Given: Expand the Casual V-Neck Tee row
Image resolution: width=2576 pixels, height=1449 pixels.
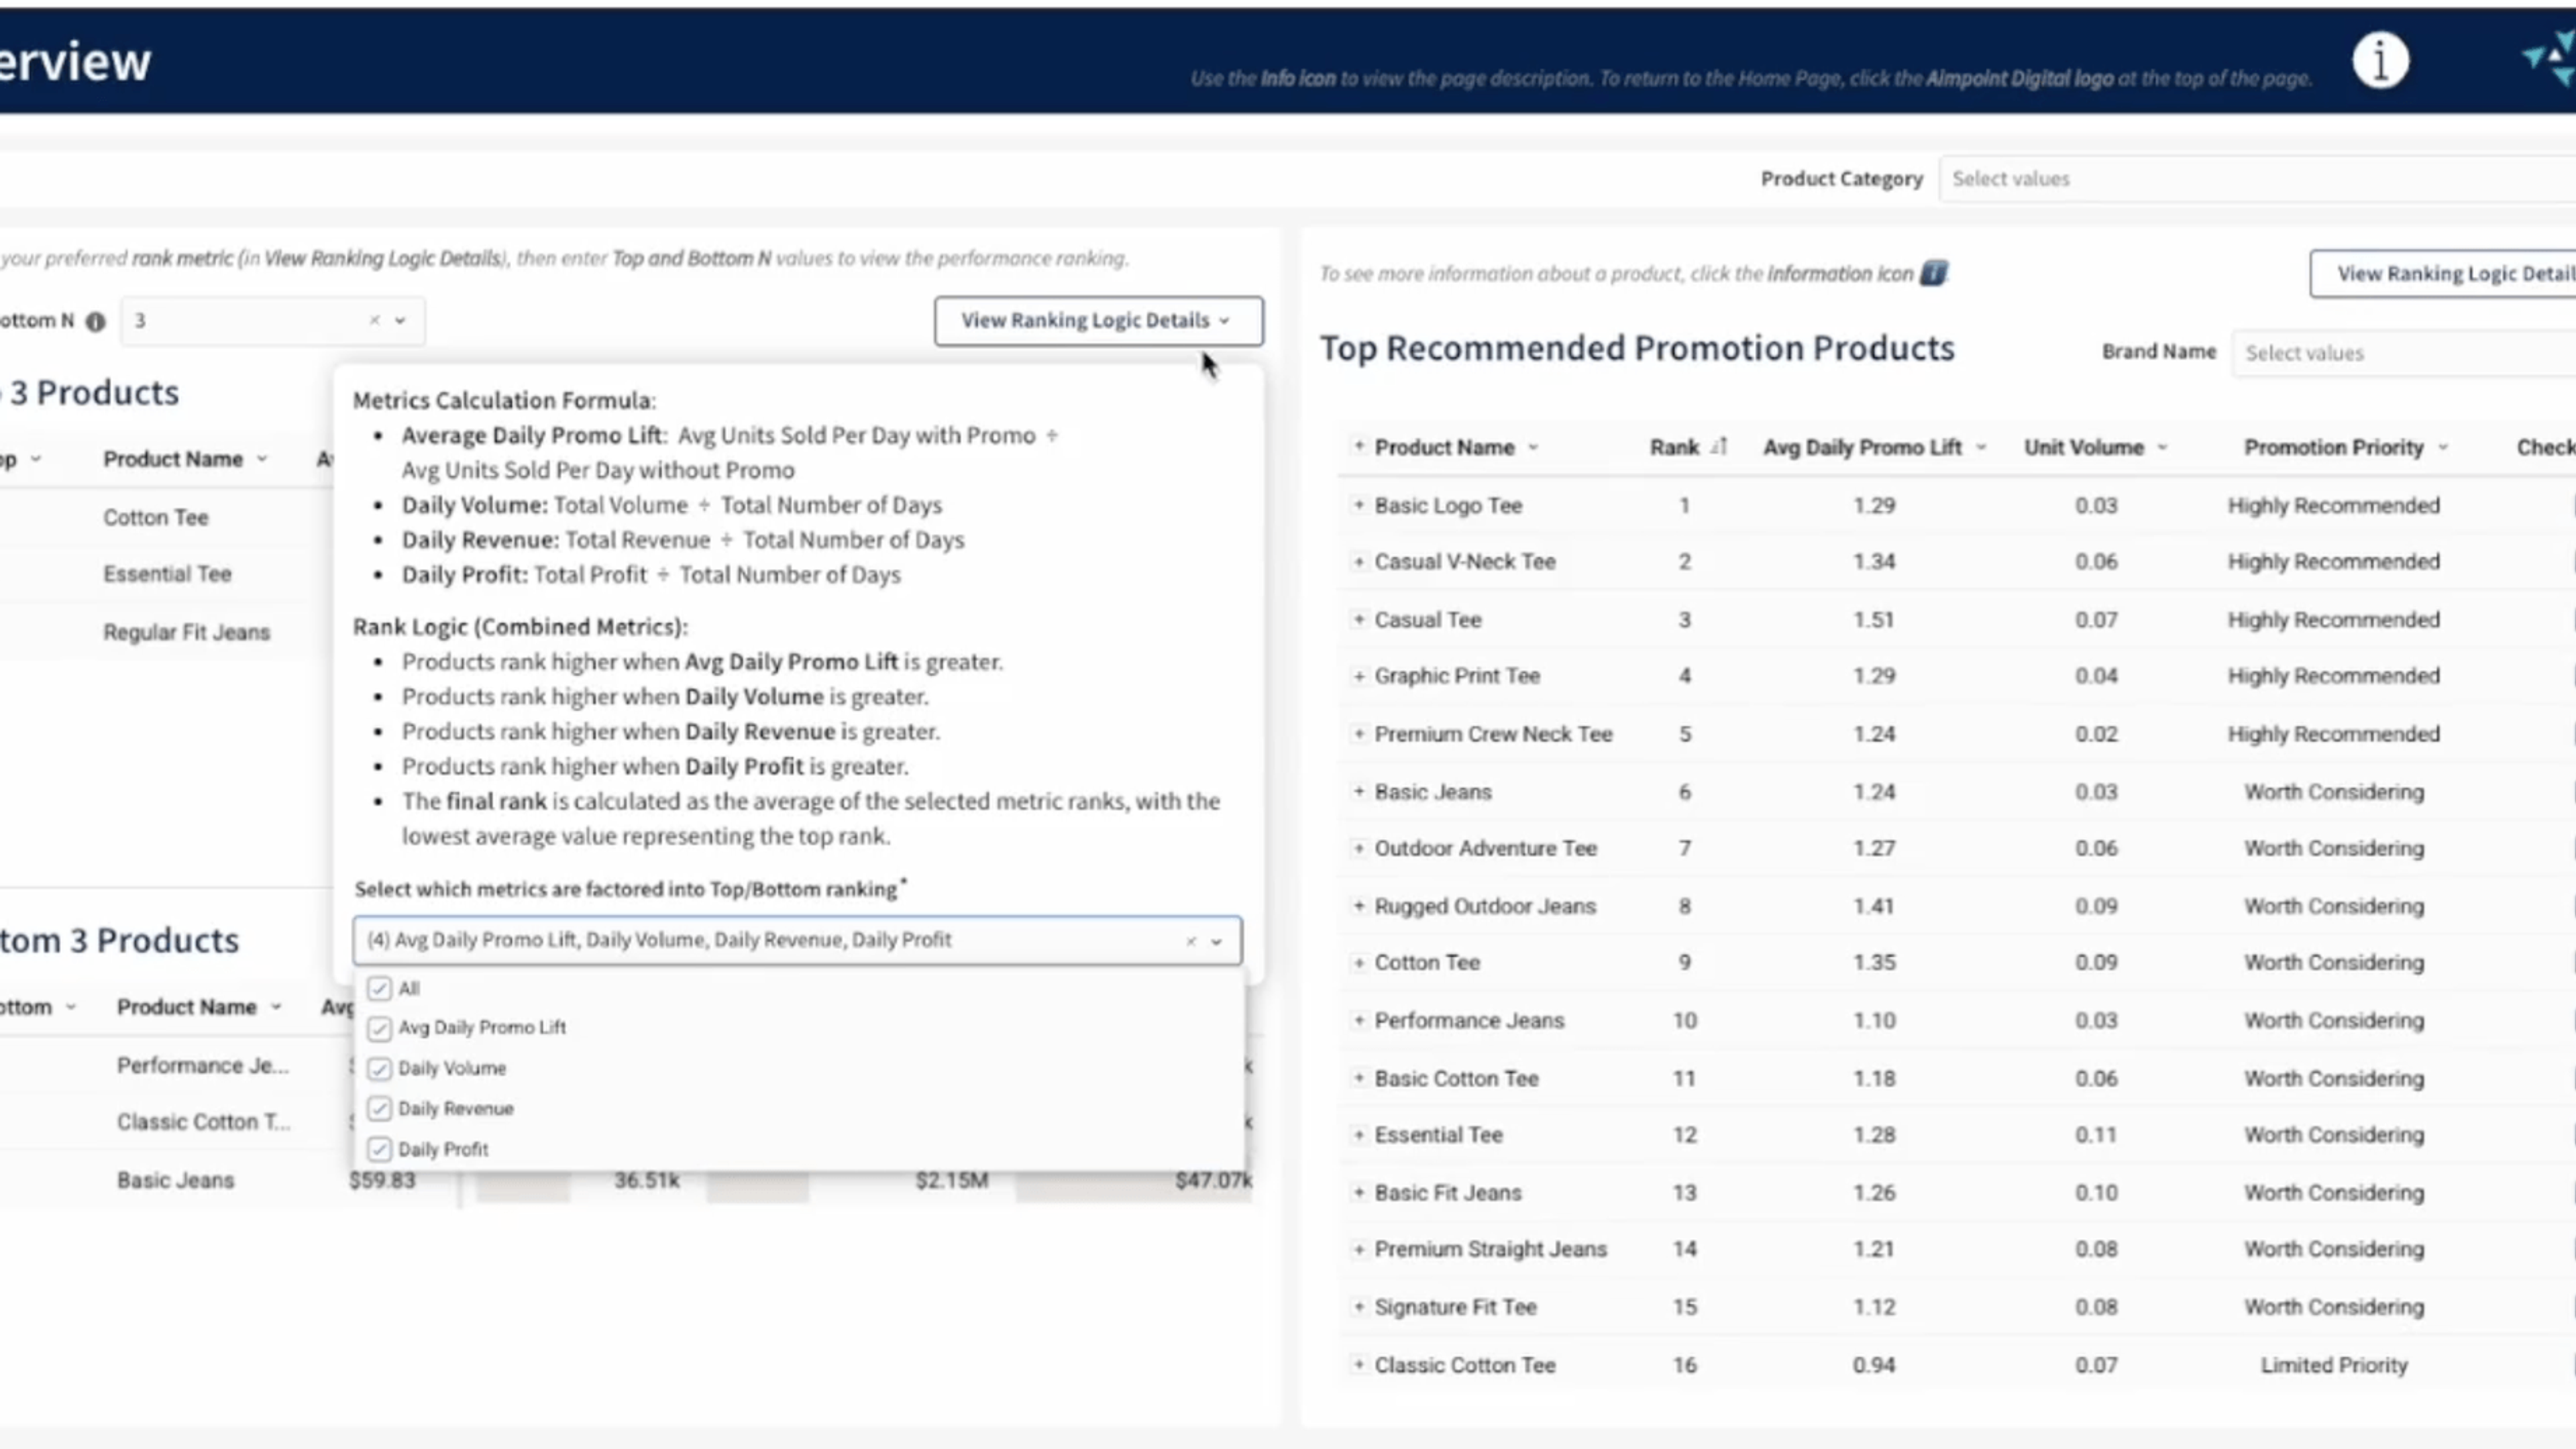Looking at the screenshot, I should [x=1358, y=562].
